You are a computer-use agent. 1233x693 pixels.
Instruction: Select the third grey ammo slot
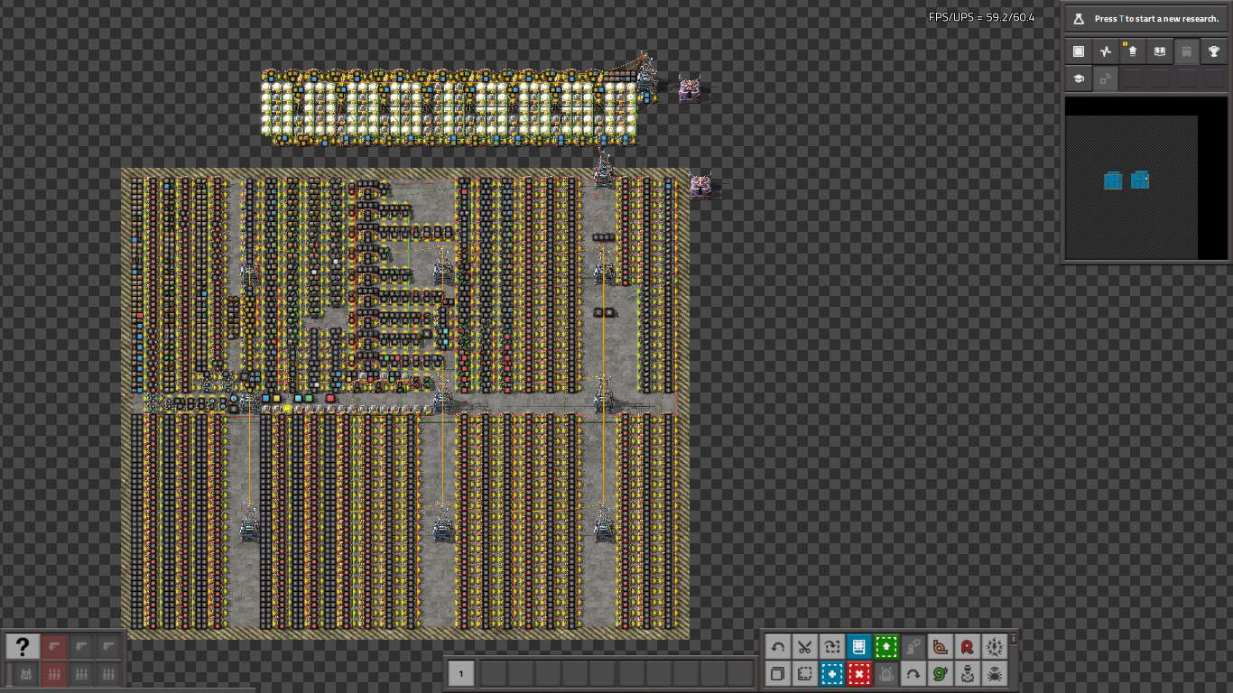pyautogui.click(x=108, y=674)
